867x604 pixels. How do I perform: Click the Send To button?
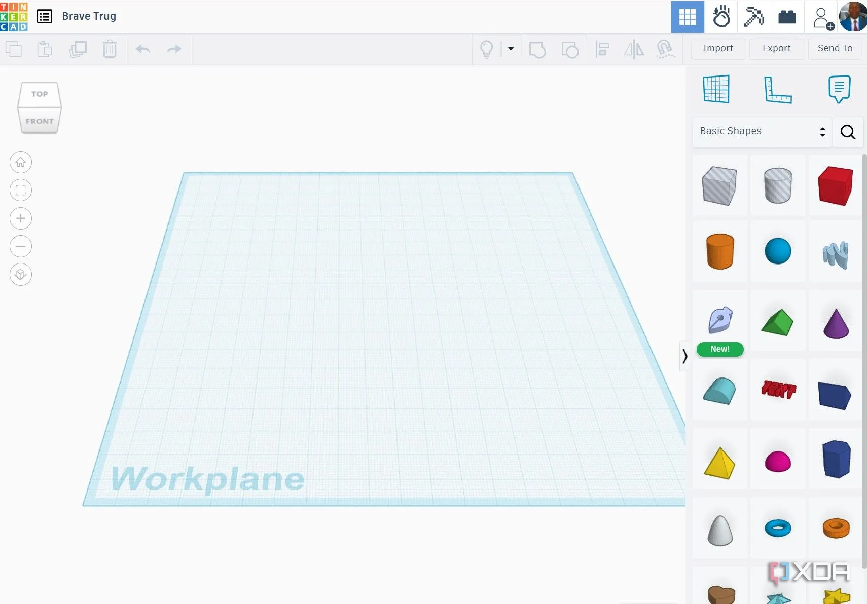coord(835,48)
